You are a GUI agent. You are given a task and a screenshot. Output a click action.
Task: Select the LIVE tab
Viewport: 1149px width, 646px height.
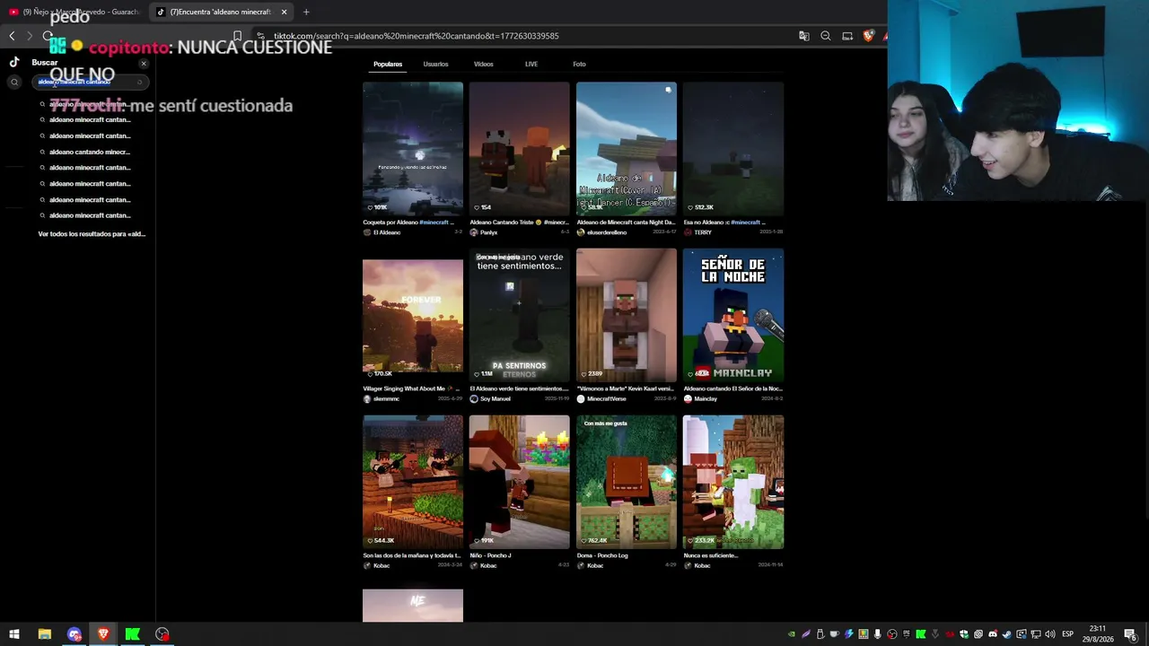[x=531, y=64]
